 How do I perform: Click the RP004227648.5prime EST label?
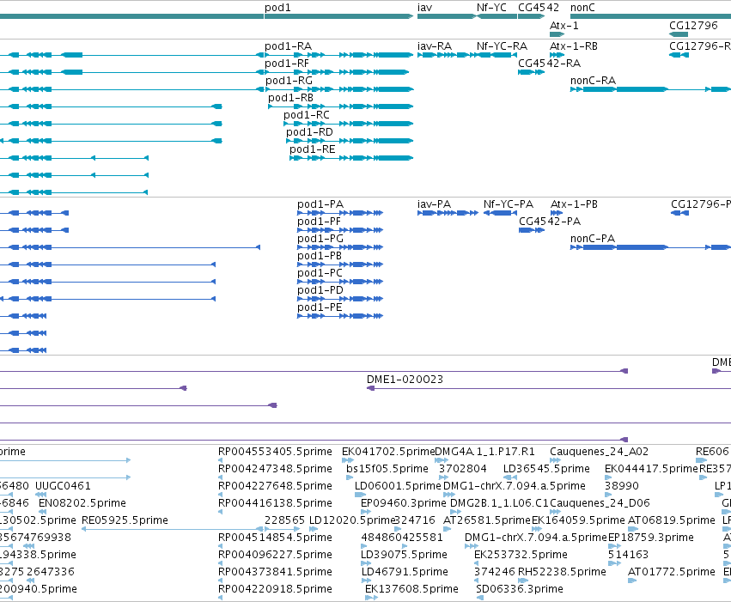click(275, 486)
